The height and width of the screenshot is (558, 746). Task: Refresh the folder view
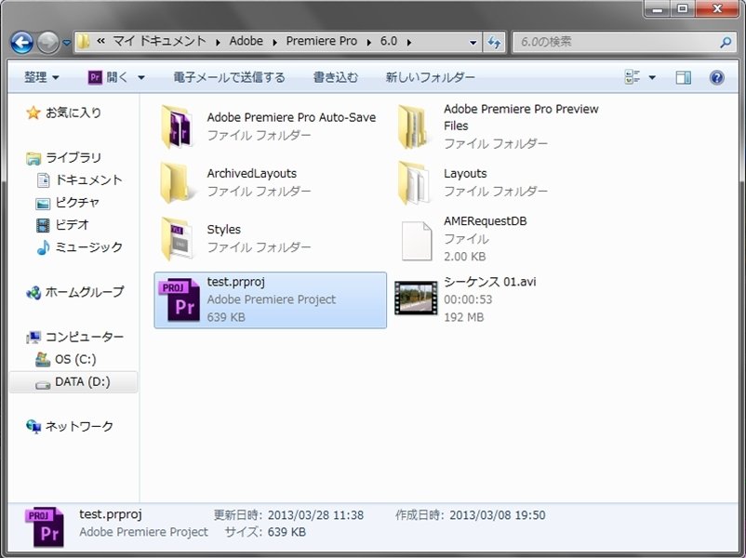[494, 43]
